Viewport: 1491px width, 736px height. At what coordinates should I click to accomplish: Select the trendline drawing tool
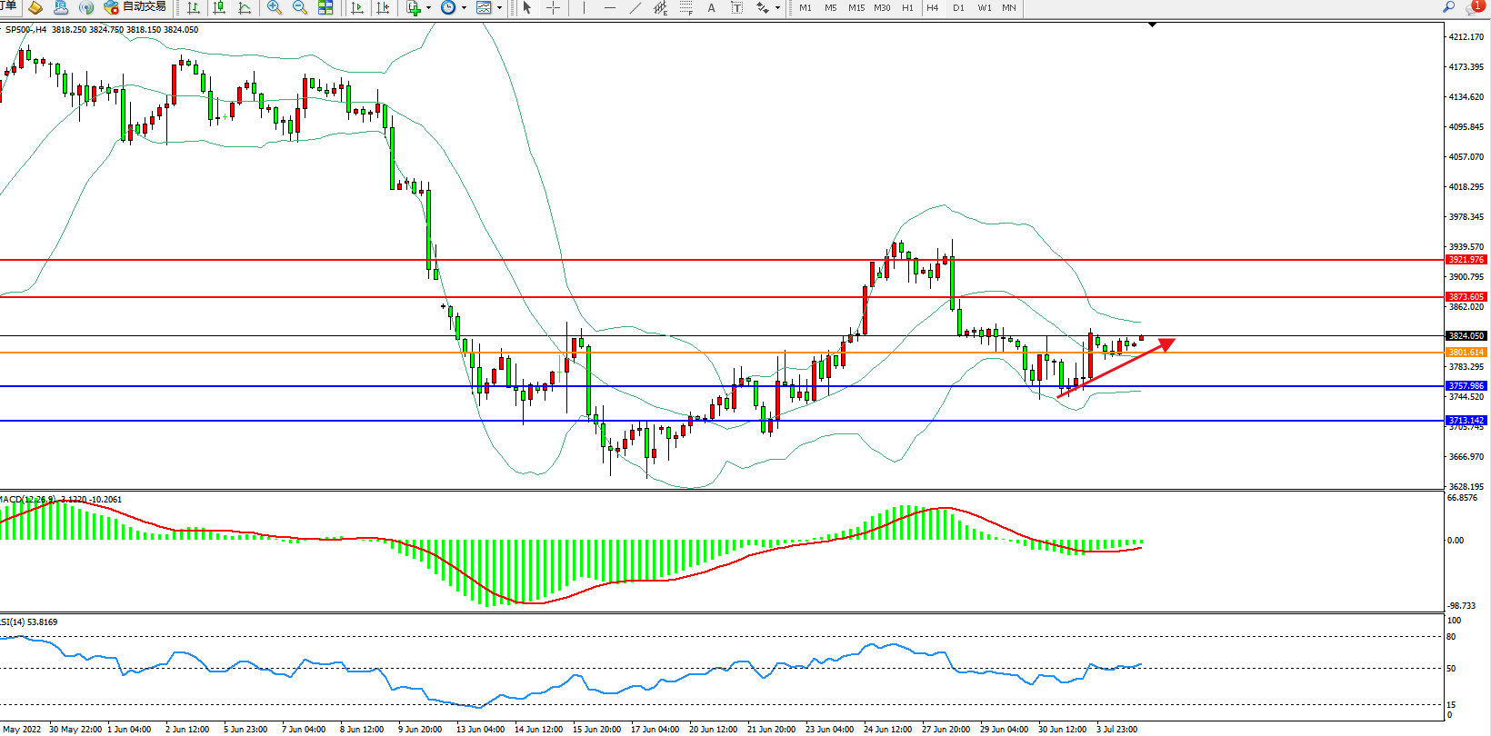coord(635,8)
